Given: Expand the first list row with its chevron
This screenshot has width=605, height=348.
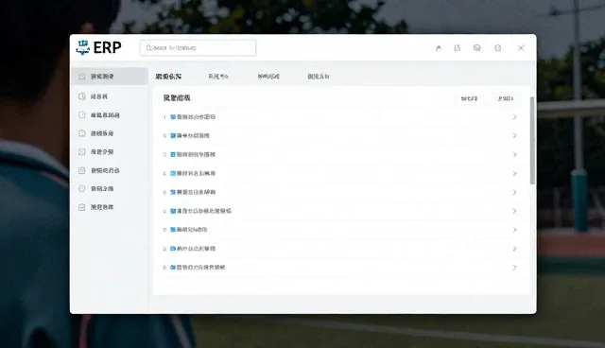Looking at the screenshot, I should click(x=514, y=117).
